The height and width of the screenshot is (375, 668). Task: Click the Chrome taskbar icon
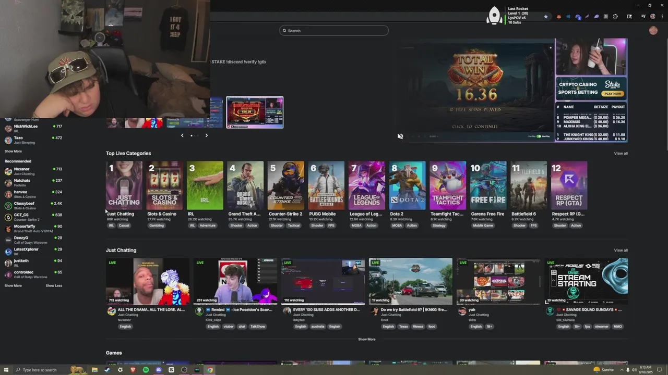(x=210, y=370)
